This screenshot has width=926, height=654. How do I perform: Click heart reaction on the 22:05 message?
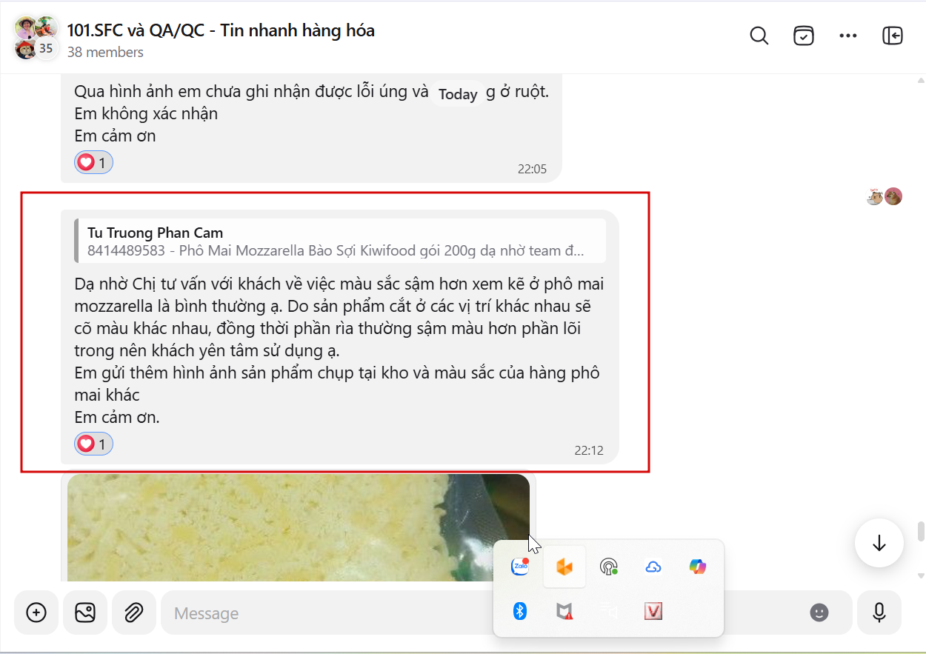click(93, 162)
